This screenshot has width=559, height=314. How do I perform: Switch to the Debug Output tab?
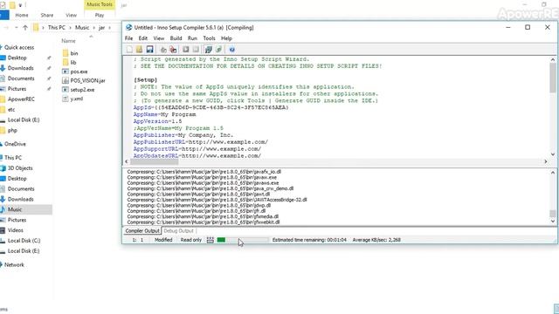pos(178,230)
